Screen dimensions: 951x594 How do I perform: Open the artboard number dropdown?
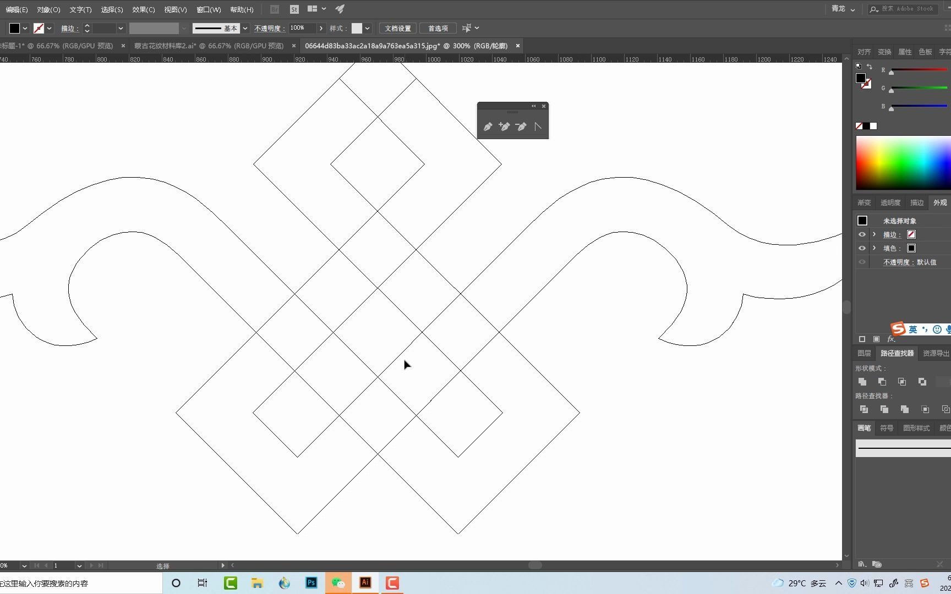coord(79,565)
